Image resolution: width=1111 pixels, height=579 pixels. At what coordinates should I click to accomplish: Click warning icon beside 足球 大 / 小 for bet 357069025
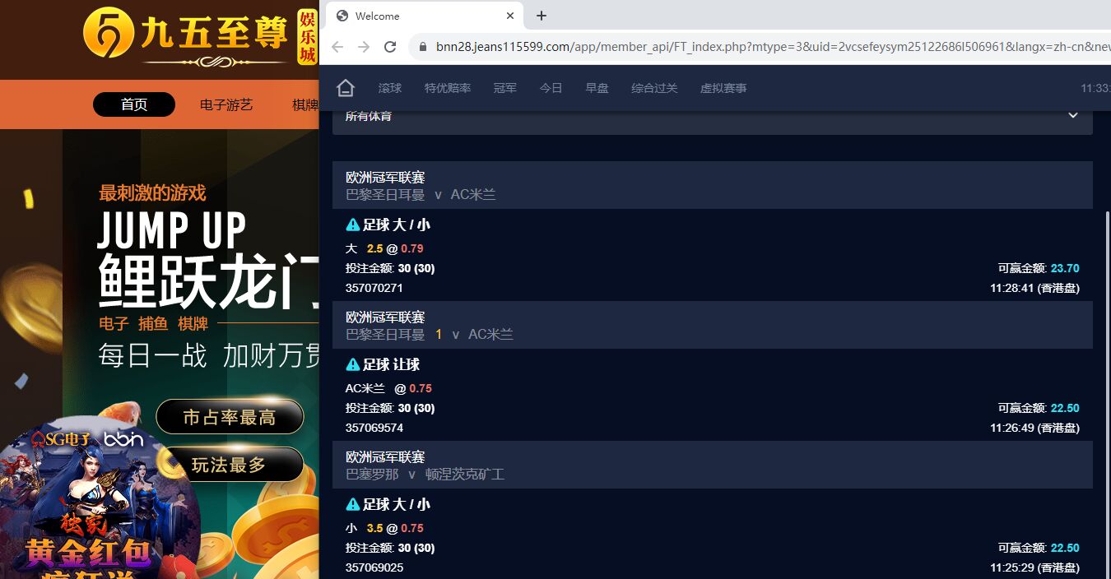pos(352,504)
